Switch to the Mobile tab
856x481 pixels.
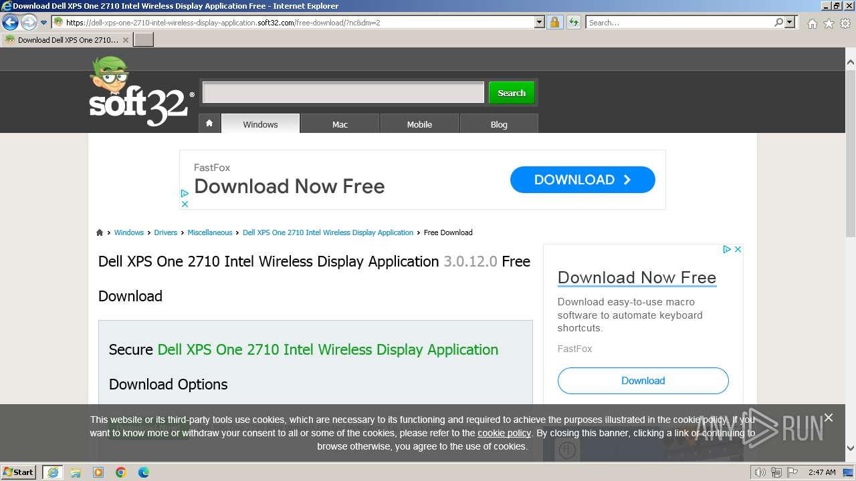click(x=419, y=124)
